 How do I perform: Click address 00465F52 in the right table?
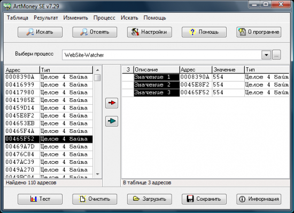click(x=196, y=92)
